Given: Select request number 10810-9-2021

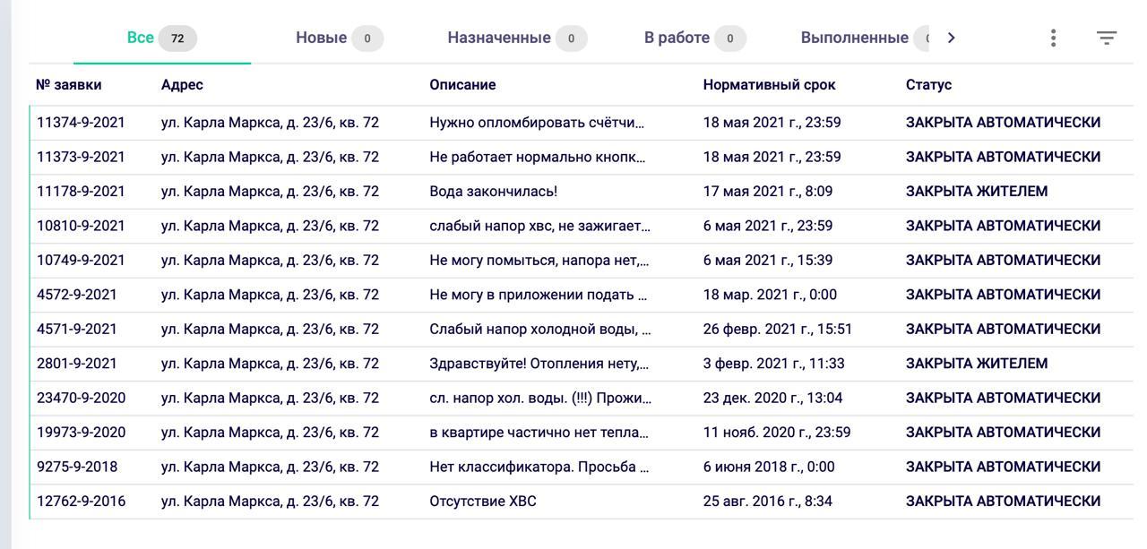Looking at the screenshot, I should pos(81,226).
